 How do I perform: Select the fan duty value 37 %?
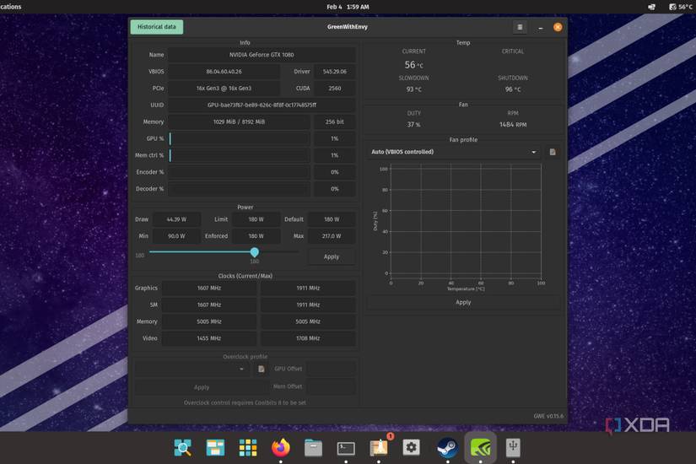point(413,125)
